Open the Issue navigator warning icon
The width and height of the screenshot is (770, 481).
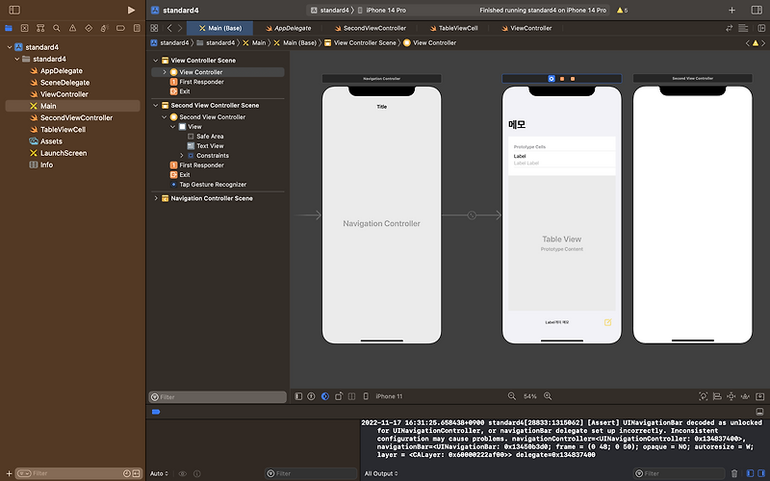pyautogui.click(x=72, y=28)
